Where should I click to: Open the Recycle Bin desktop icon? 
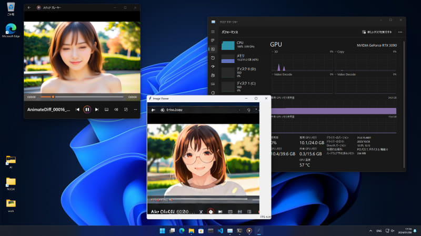pos(11,9)
